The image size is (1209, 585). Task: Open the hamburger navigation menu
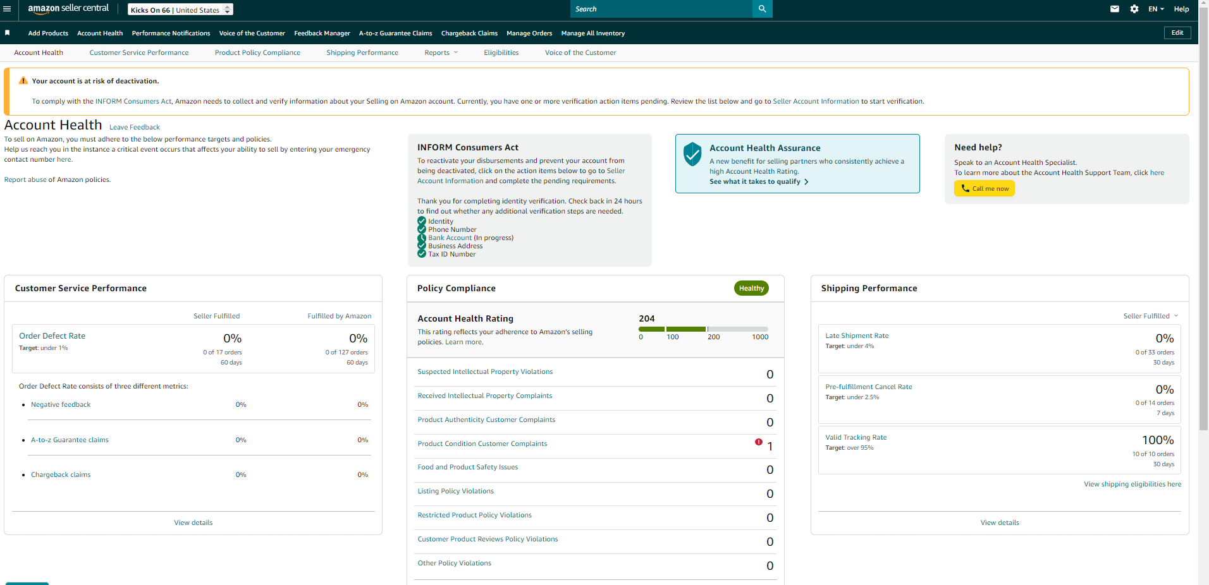coord(7,9)
